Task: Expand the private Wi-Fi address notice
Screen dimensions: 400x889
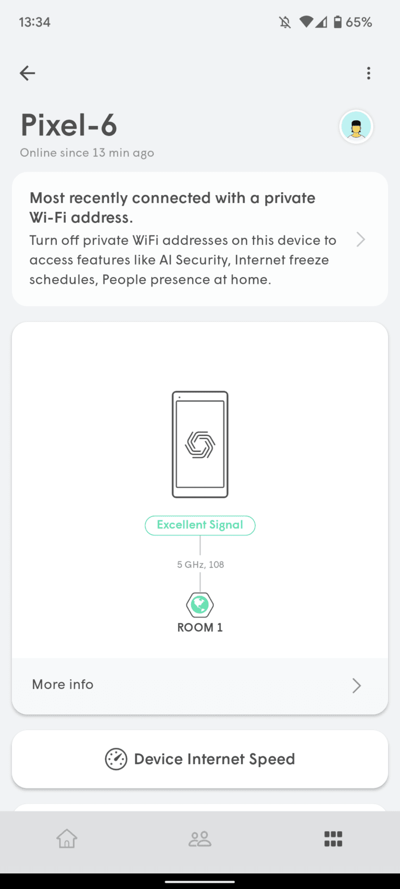Action: click(360, 239)
